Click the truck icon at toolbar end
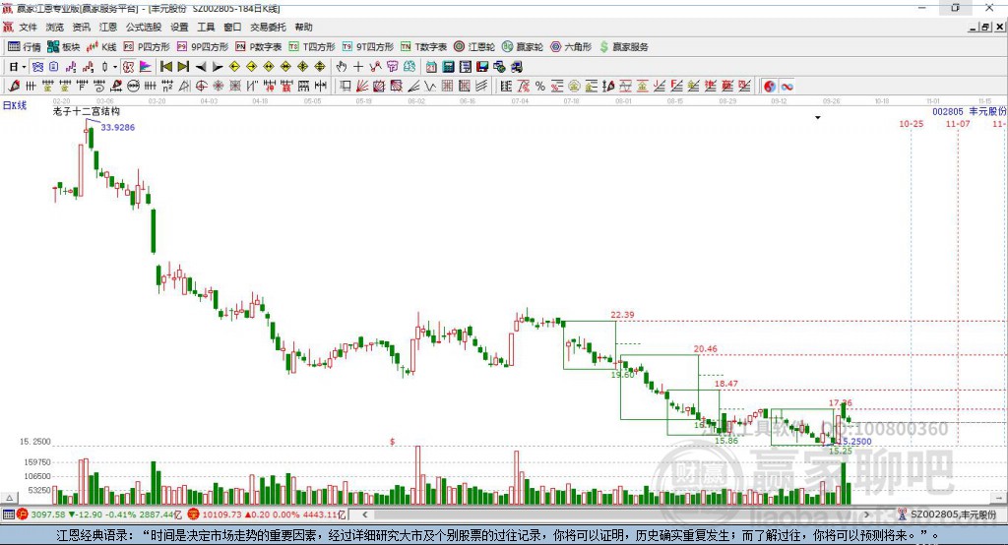The width and height of the screenshot is (1008, 545). pos(516,67)
